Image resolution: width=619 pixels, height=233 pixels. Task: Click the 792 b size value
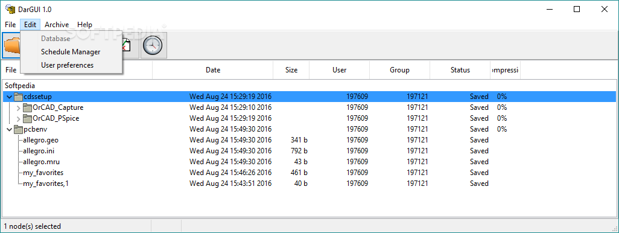[299, 151]
